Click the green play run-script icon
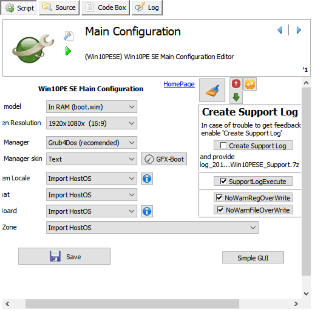 coord(68,51)
